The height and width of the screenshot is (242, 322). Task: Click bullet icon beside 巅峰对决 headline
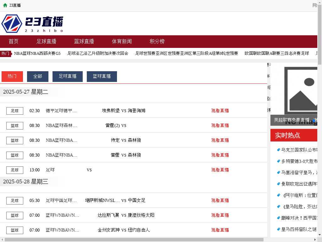pos(279,218)
